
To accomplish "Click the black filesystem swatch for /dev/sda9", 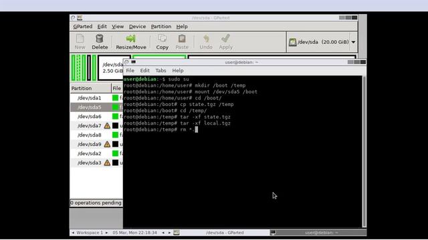I will 116,144.
